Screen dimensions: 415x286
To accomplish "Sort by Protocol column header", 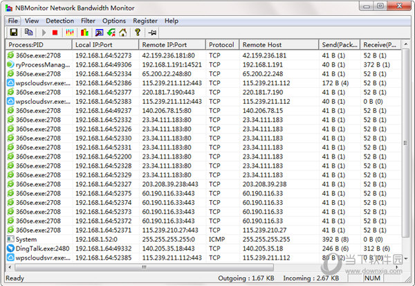I will click(223, 44).
